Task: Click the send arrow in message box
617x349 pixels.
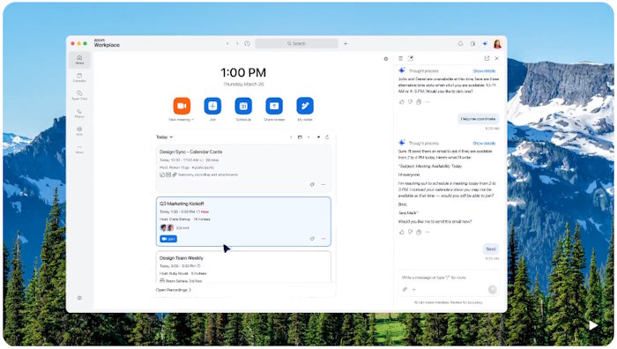Action: (x=492, y=290)
